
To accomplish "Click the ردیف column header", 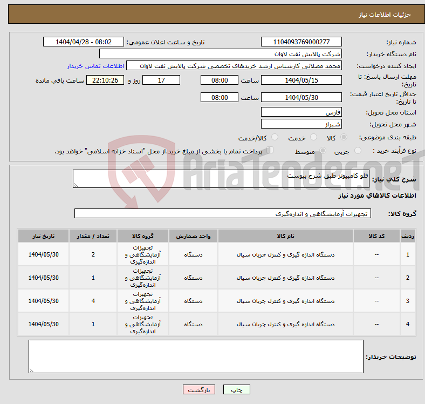I will coord(407,236).
